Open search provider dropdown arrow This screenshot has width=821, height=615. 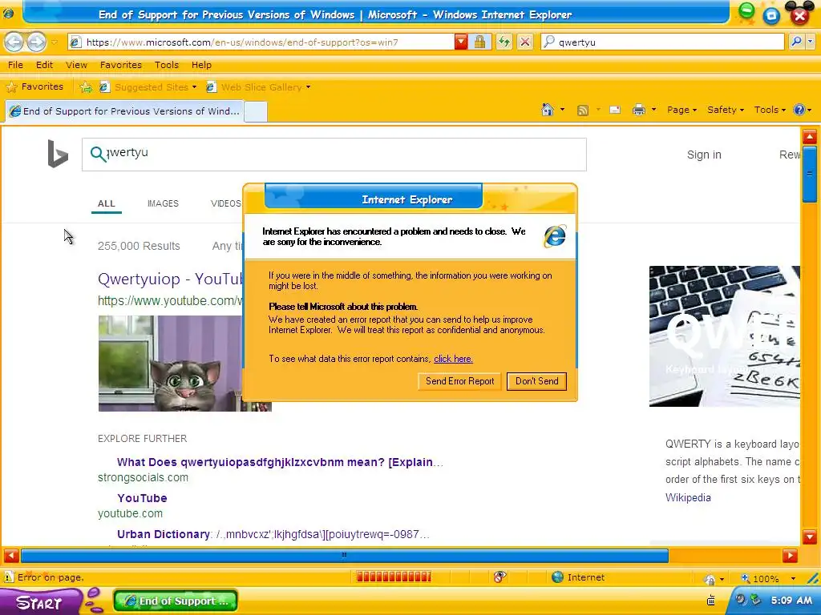[x=811, y=42]
